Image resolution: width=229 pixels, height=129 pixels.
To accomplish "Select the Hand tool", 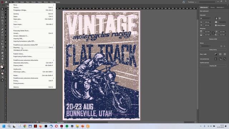I will [2, 59].
